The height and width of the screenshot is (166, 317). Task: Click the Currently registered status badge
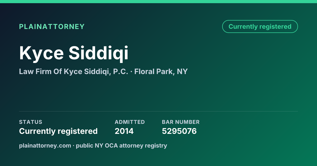click(x=260, y=27)
